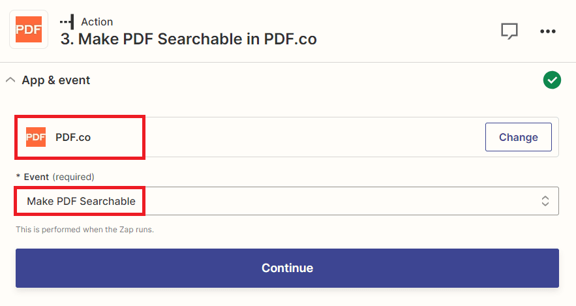Click the green checkmark status icon
Screen dimensions: 576x306
552,80
